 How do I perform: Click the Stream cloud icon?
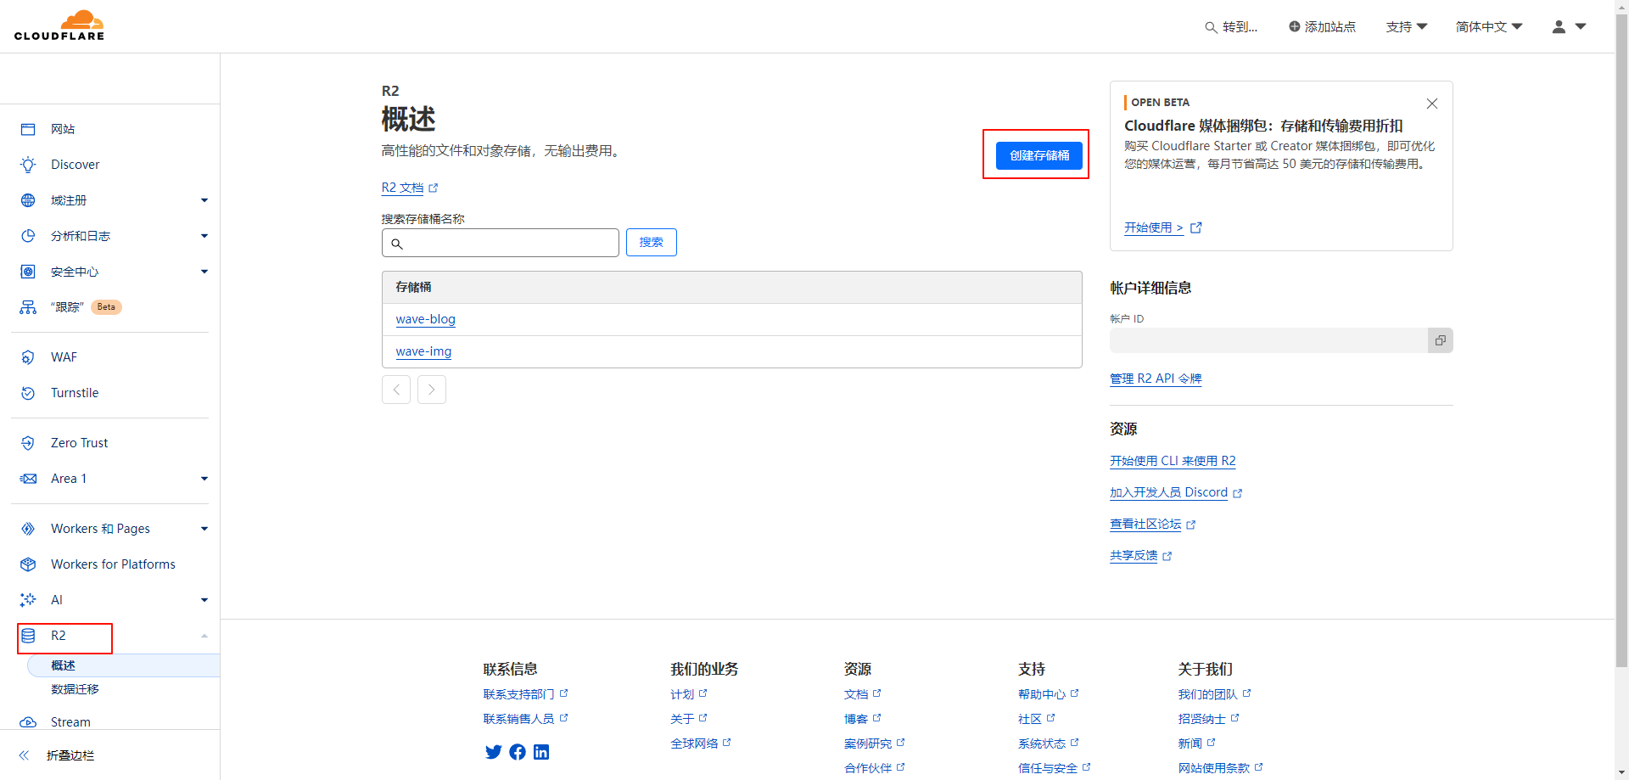(28, 722)
